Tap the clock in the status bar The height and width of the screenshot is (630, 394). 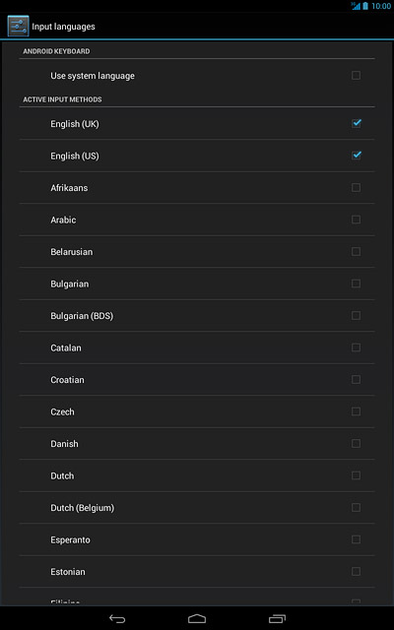tap(381, 6)
